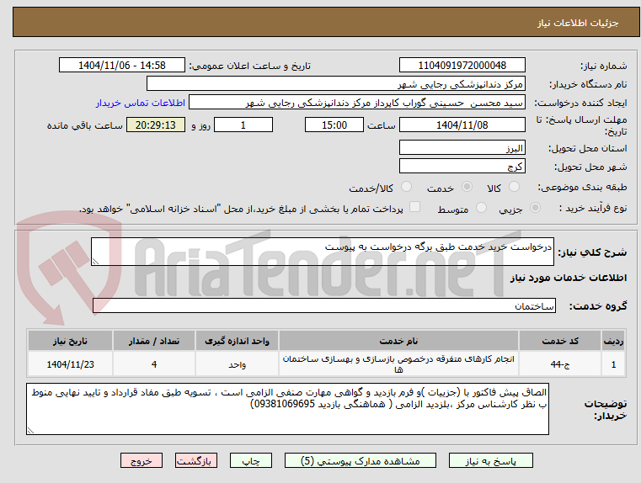The height and width of the screenshot is (483, 641).
Task: Click the row number cell 1
Action: 613,364
